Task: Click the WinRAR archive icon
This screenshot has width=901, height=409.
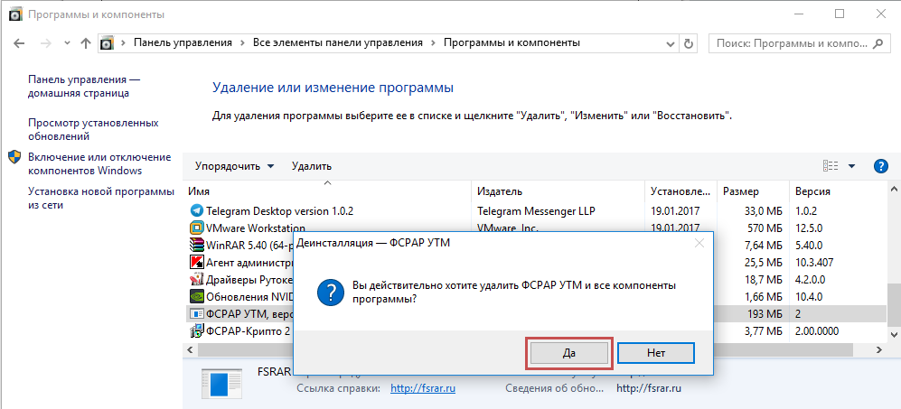Action: click(196, 245)
